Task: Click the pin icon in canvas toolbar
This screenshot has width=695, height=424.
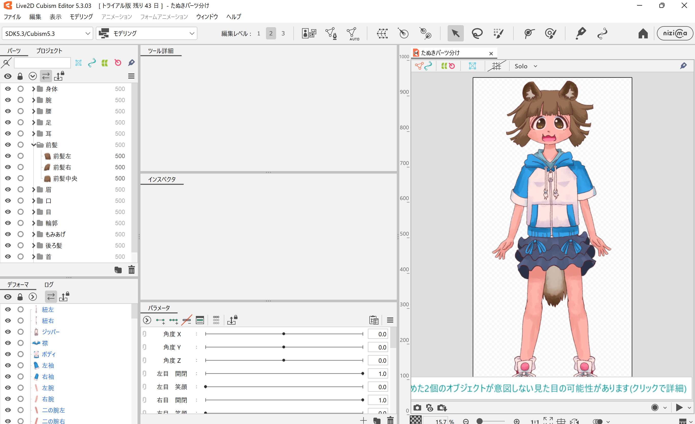Action: 683,66
